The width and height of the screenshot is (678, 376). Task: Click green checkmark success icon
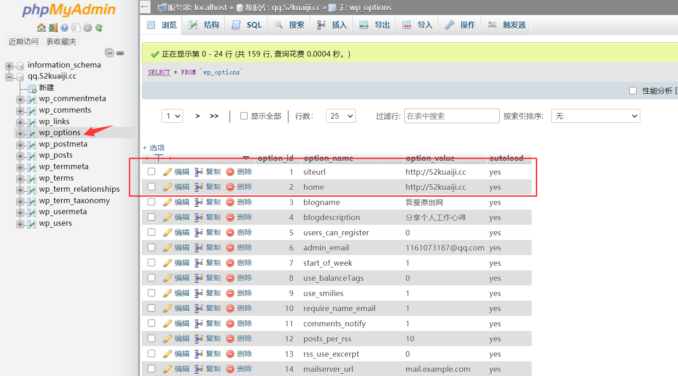pyautogui.click(x=155, y=54)
